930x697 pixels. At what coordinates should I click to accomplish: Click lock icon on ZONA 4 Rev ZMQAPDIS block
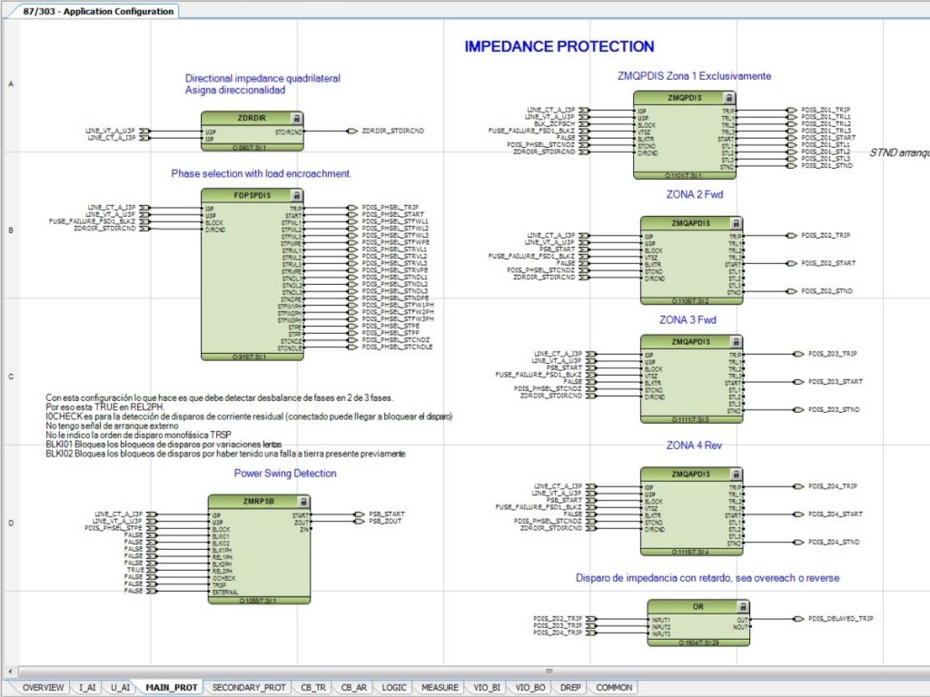[736, 474]
